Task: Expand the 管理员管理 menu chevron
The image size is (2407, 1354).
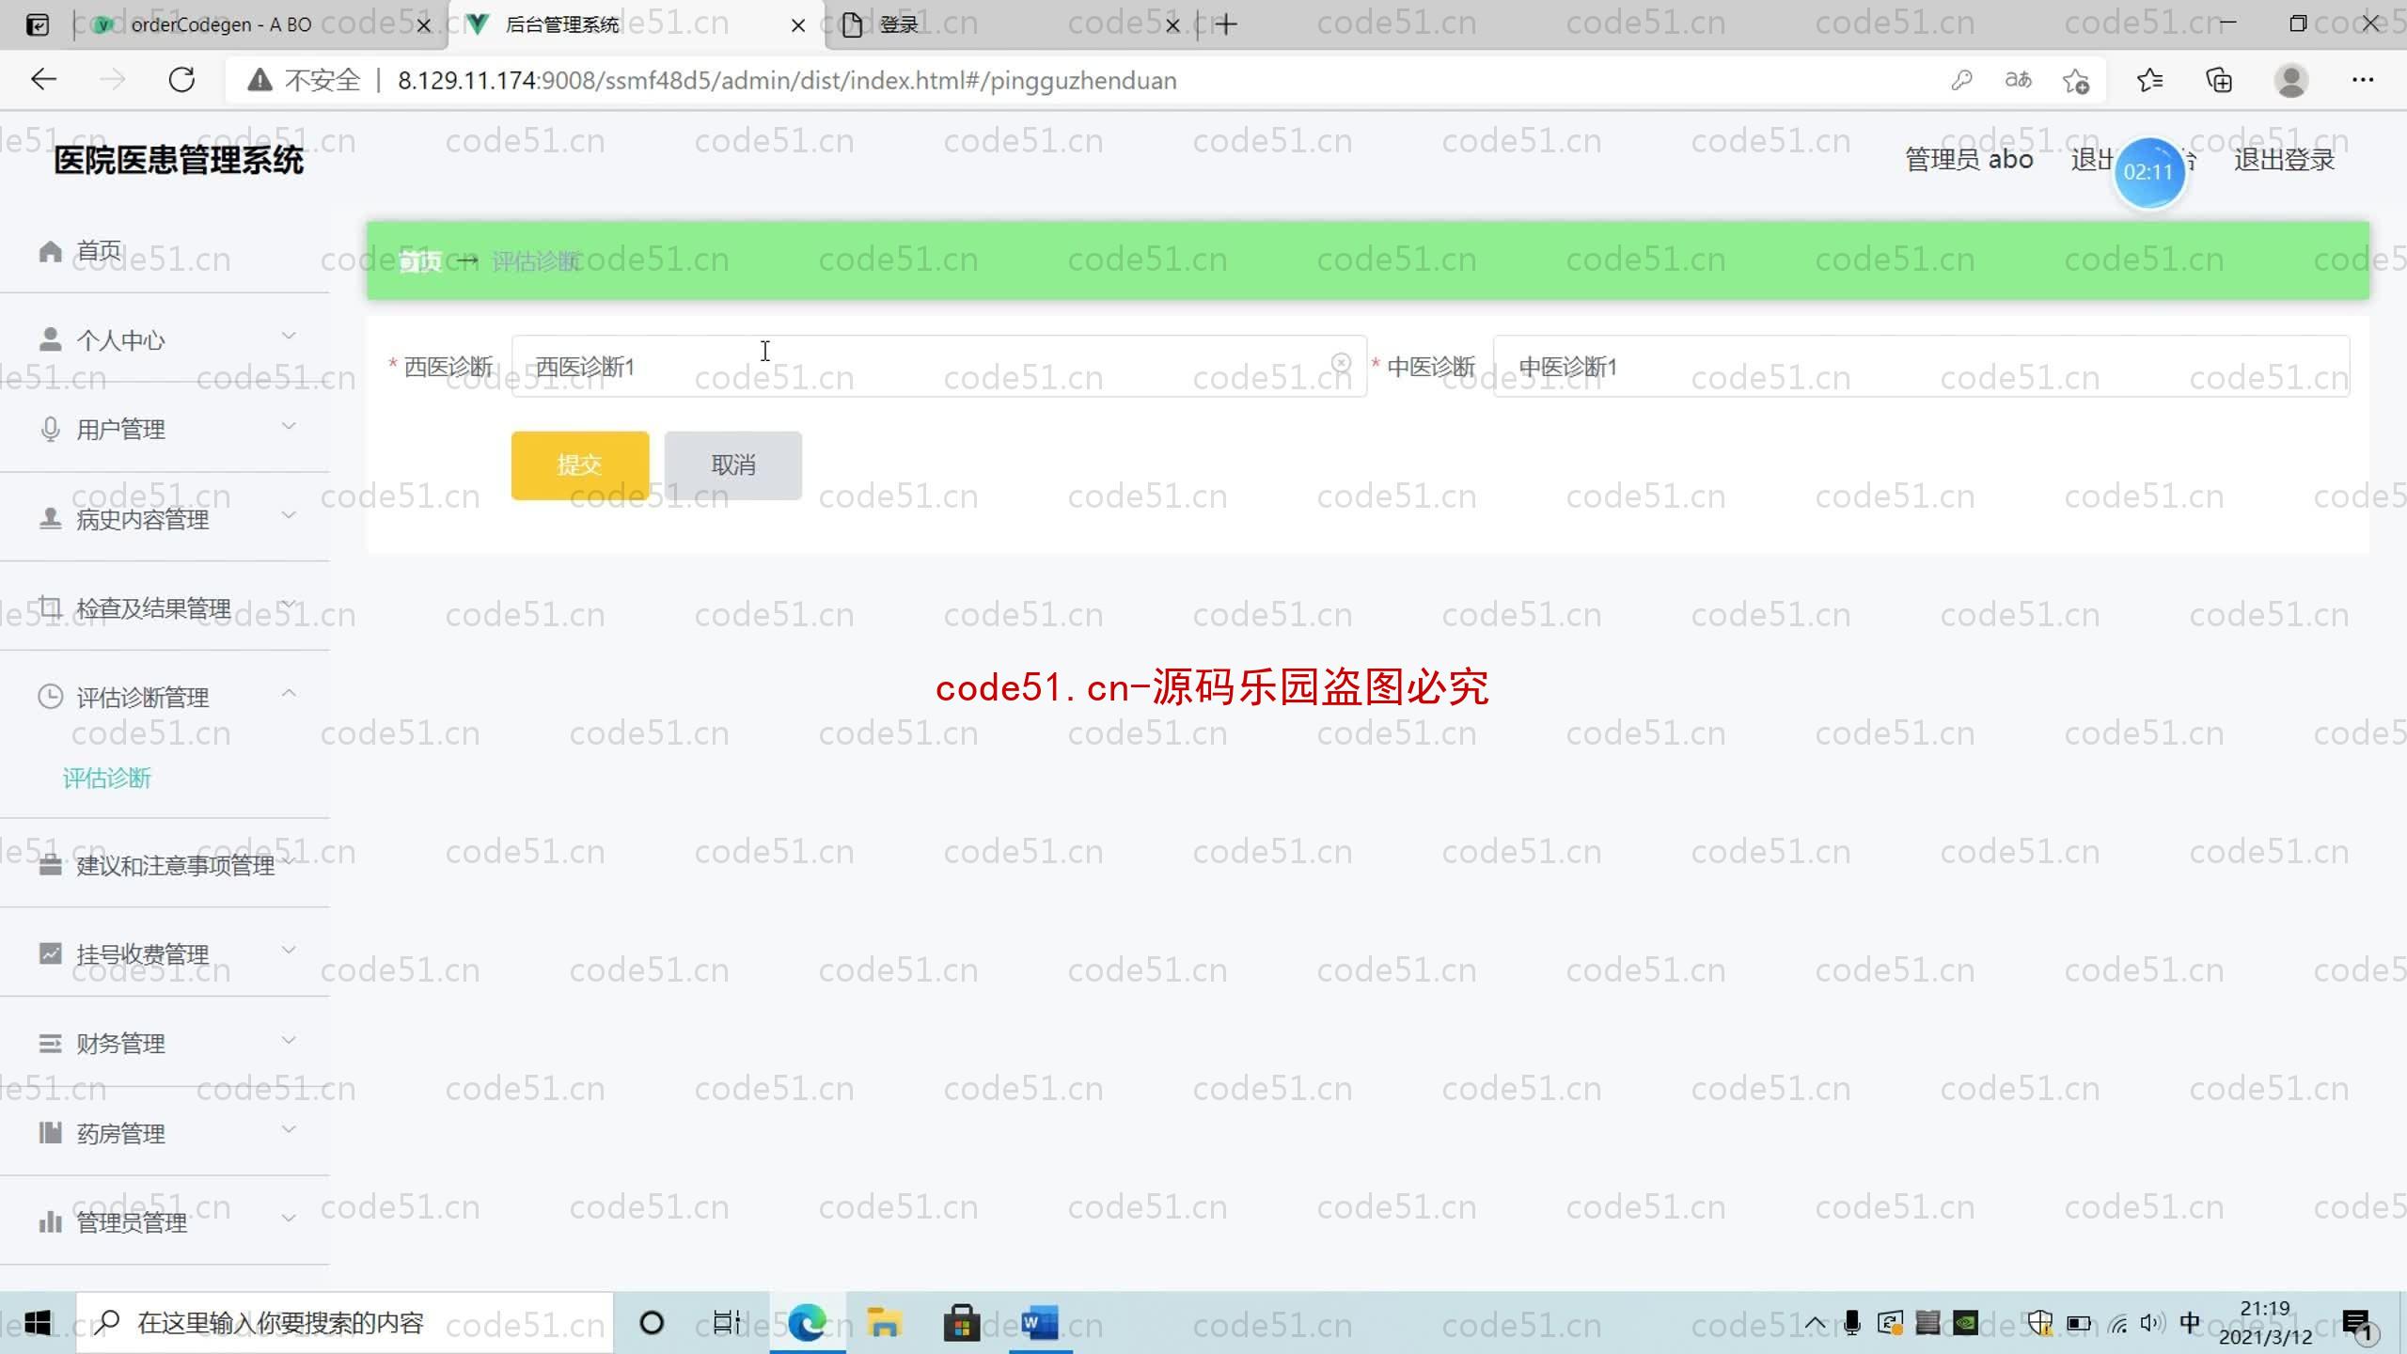Action: (x=289, y=1219)
